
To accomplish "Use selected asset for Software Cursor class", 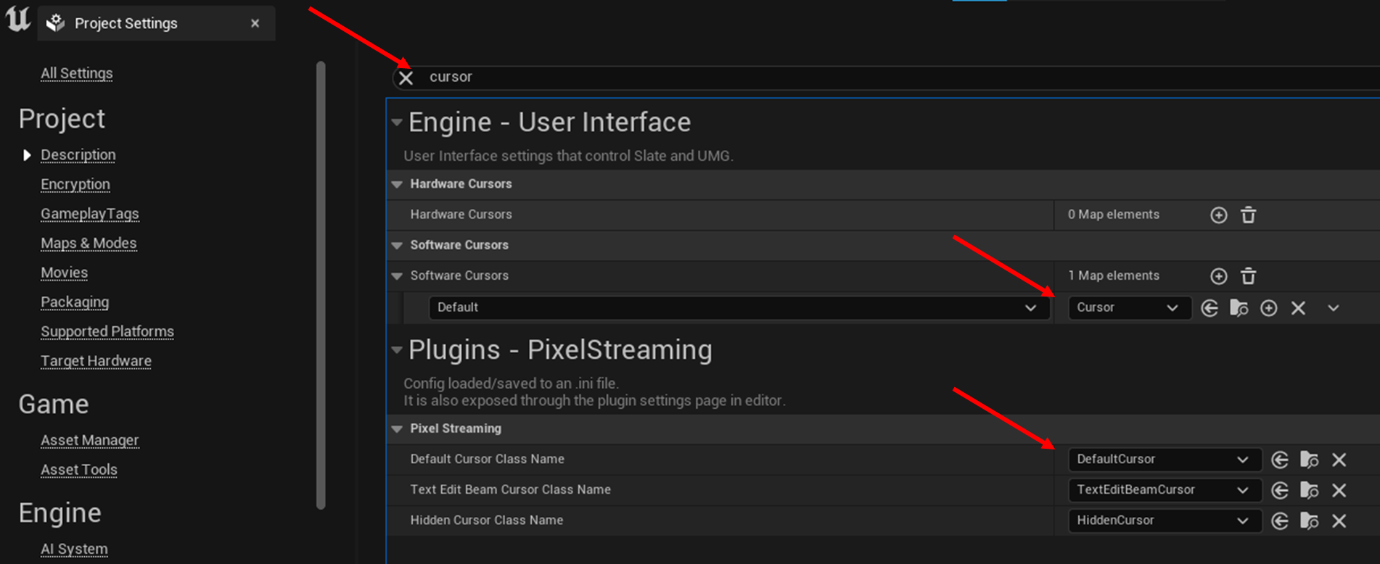I will click(1209, 308).
